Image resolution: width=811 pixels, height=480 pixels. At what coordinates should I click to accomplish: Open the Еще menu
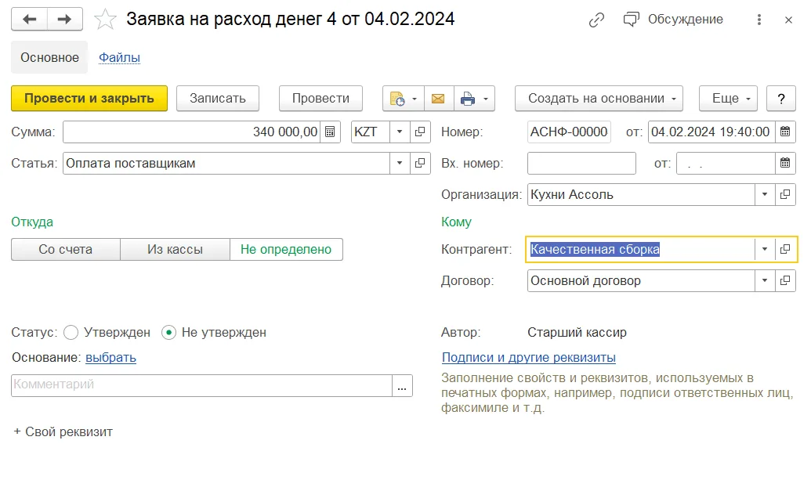point(728,98)
